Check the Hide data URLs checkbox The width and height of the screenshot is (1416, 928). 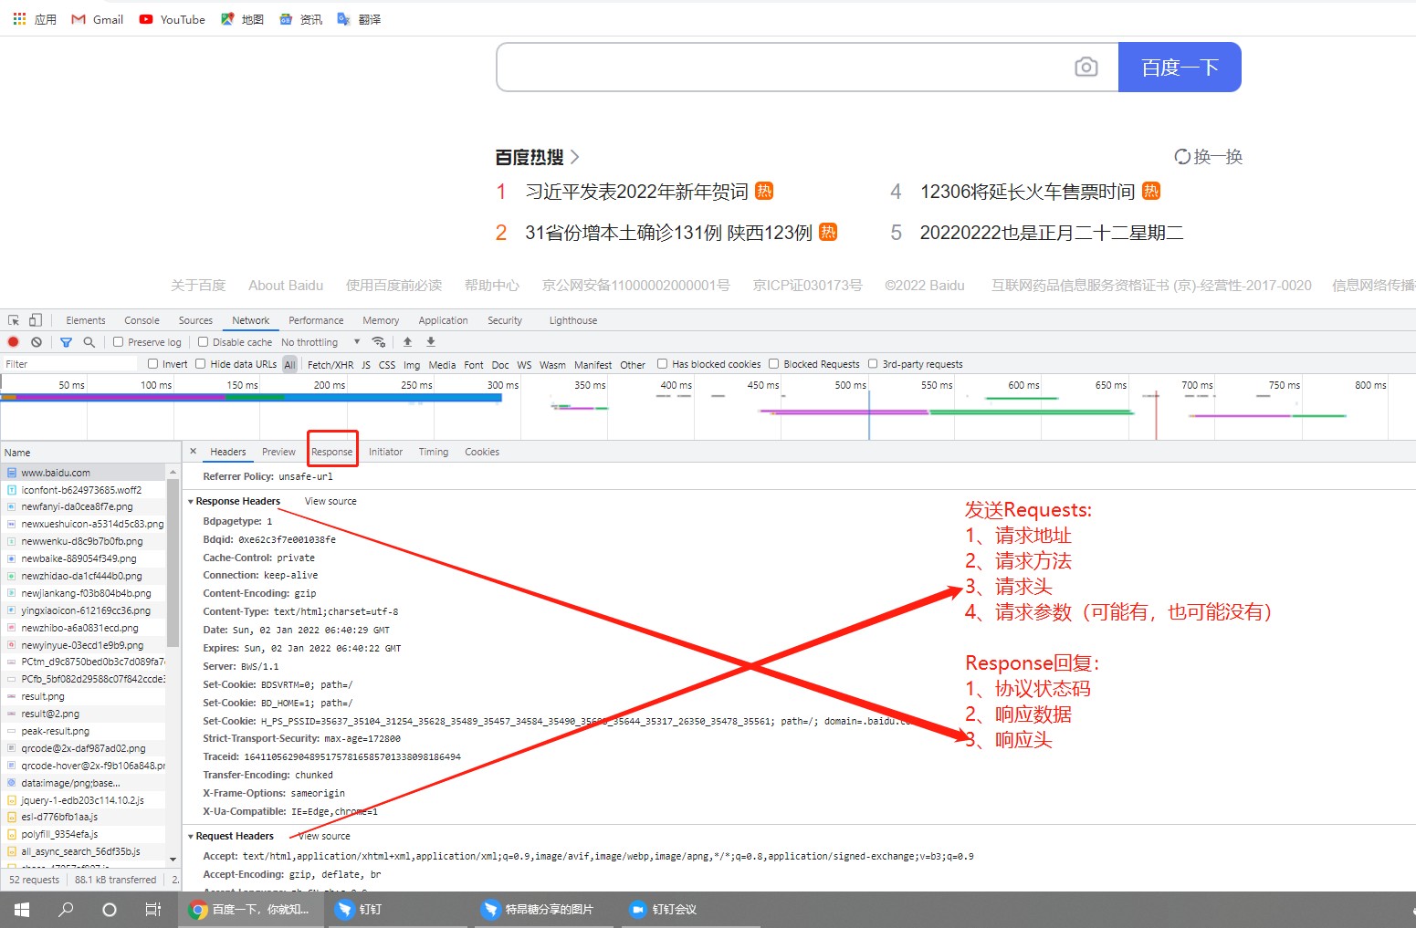(201, 364)
